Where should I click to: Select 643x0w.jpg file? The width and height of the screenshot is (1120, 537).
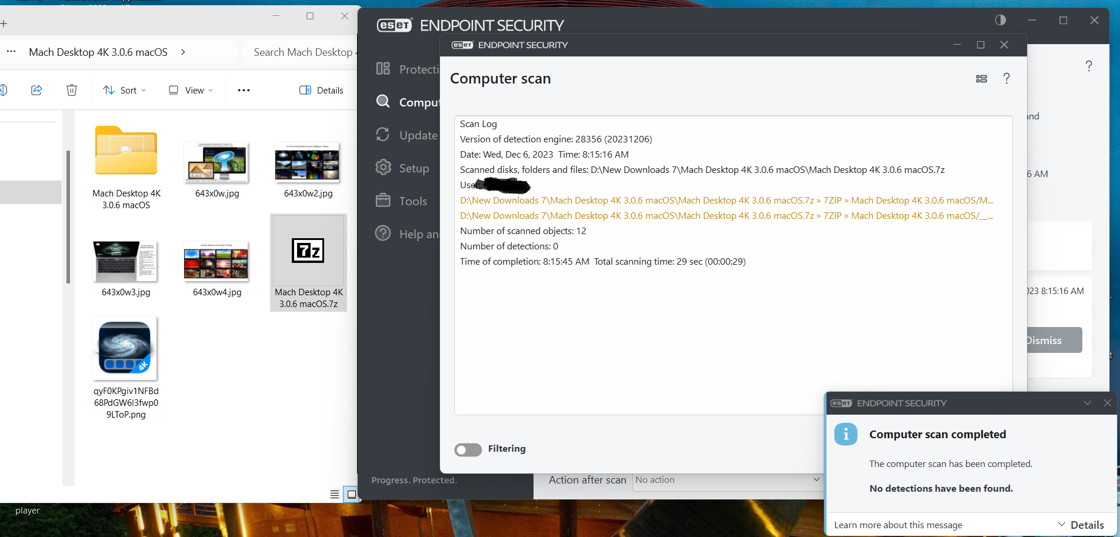(217, 169)
